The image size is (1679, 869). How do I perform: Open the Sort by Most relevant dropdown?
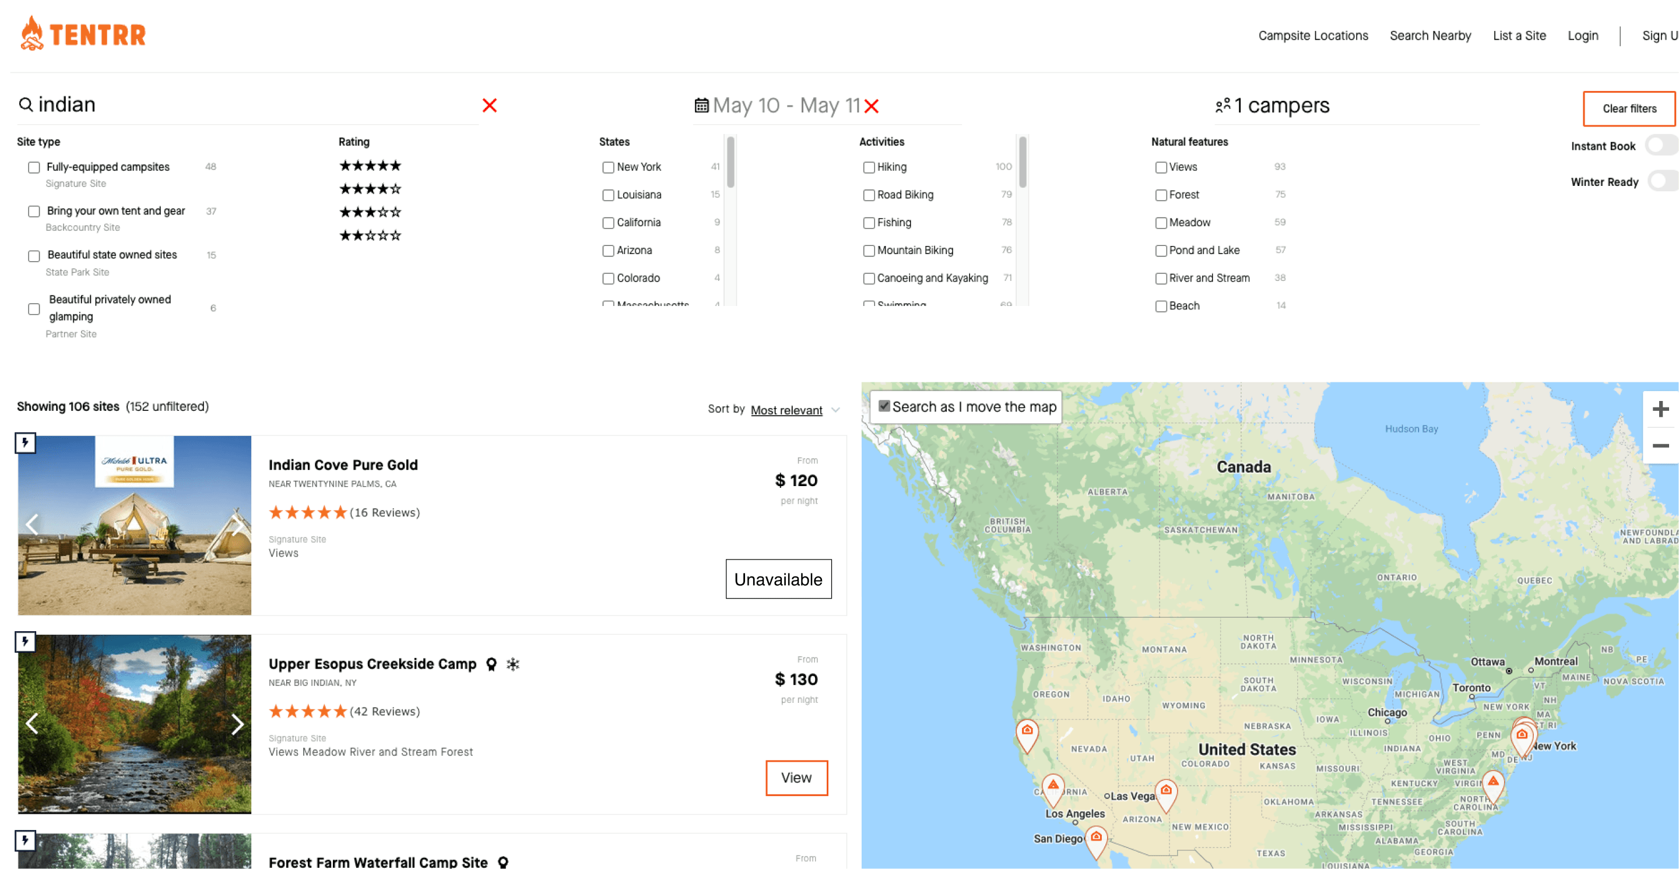(786, 410)
